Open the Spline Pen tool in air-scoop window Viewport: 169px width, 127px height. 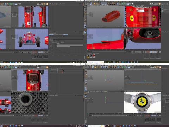(120, 4)
